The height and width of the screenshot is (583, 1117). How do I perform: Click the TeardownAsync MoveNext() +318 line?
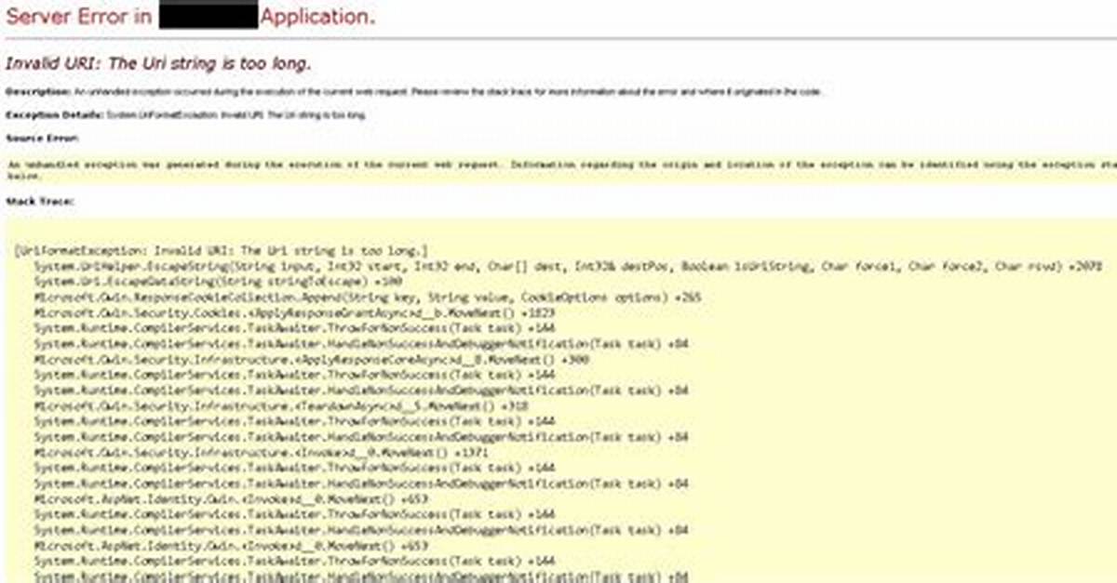(281, 405)
